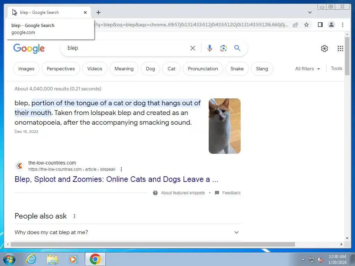355x266 pixels.
Task: Open search Tools
Action: (336, 68)
